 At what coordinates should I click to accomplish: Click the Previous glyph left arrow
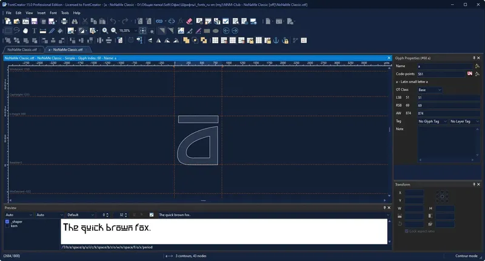226,30
